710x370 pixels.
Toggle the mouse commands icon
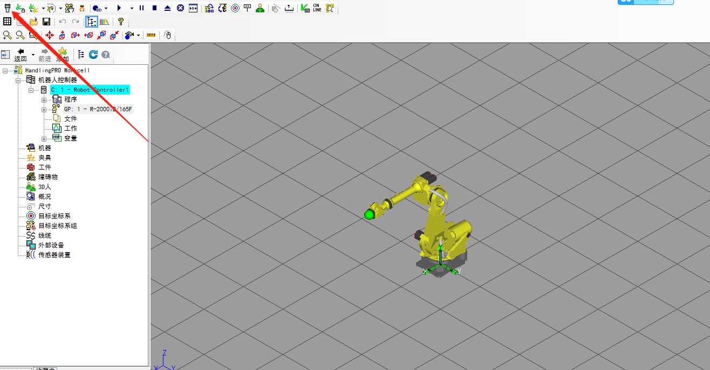click(167, 35)
